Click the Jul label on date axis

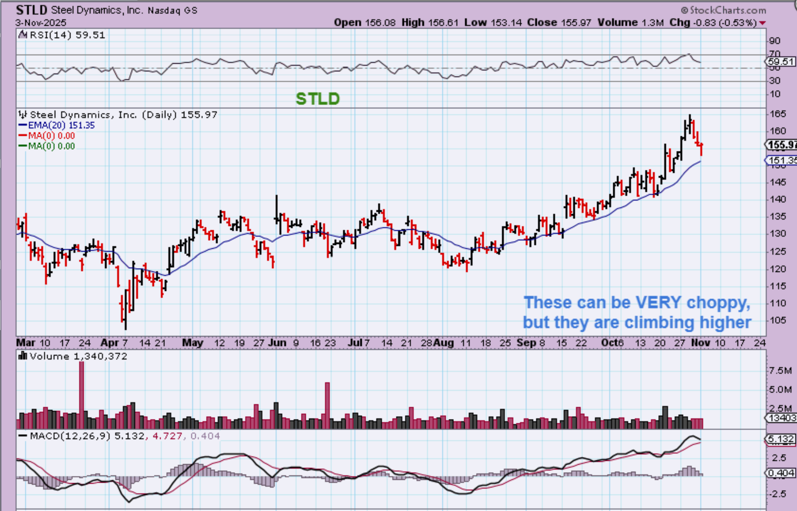[355, 343]
